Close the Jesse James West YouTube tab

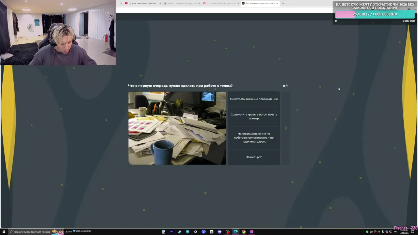[160, 3]
